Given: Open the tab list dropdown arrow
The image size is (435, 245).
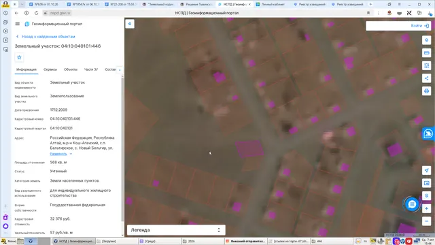Looking at the screenshot, I should (x=22, y=5).
